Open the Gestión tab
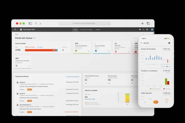 tap(98, 30)
